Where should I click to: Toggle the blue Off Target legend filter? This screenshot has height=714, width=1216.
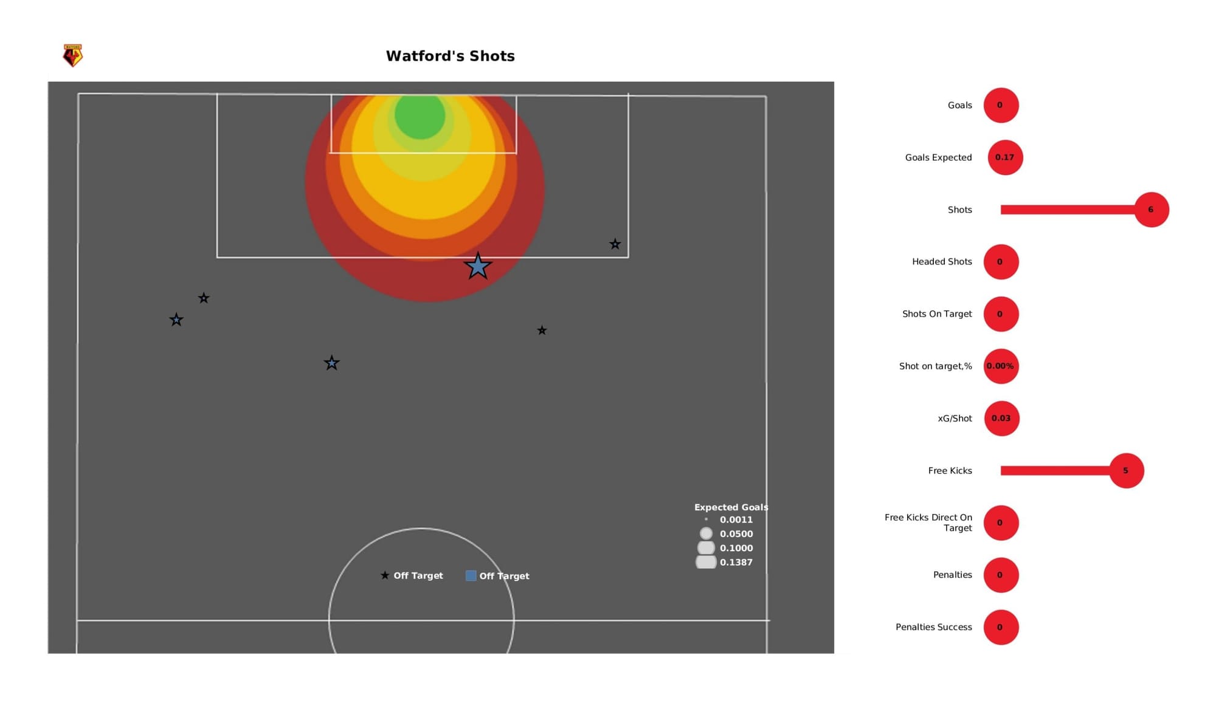[471, 575]
